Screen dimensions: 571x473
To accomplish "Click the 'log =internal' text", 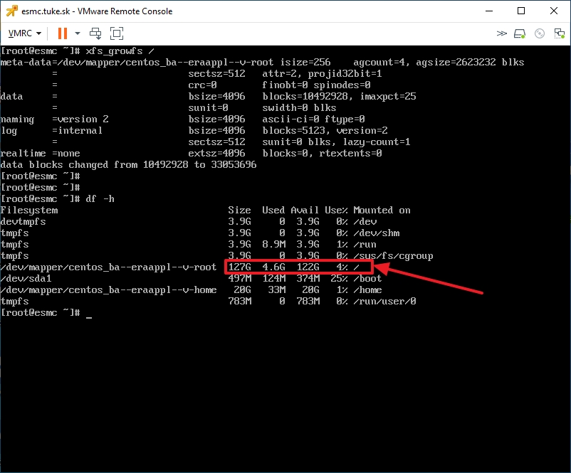I will tap(52, 131).
